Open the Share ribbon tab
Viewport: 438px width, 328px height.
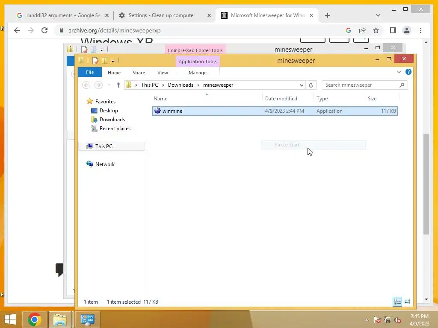tap(139, 73)
